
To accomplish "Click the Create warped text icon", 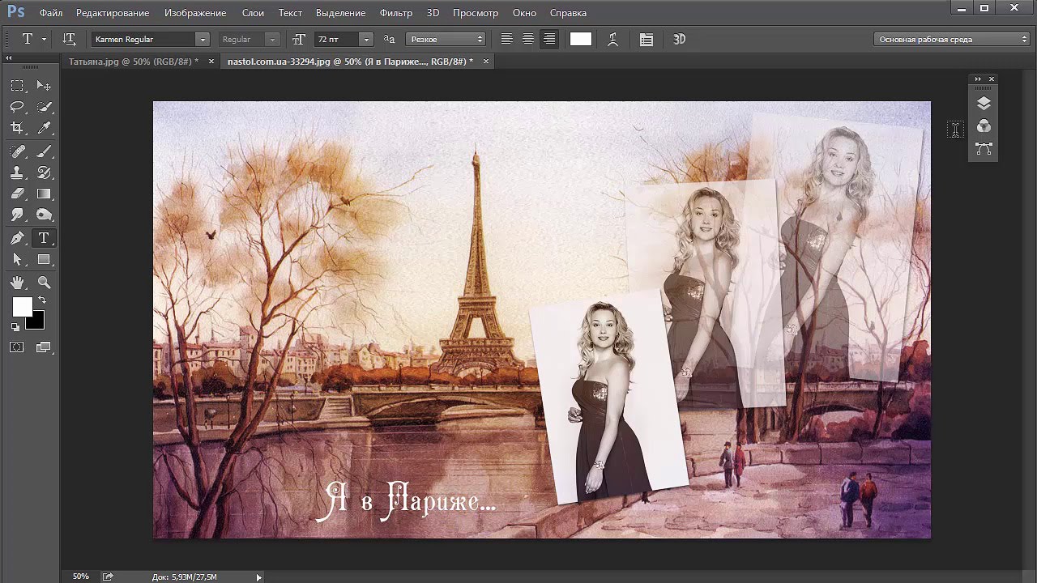I will click(612, 39).
